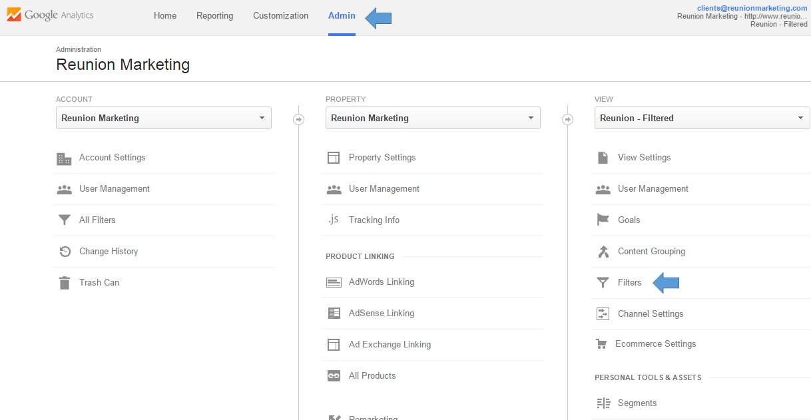Open Change History link
811x420 pixels.
pyautogui.click(x=109, y=252)
